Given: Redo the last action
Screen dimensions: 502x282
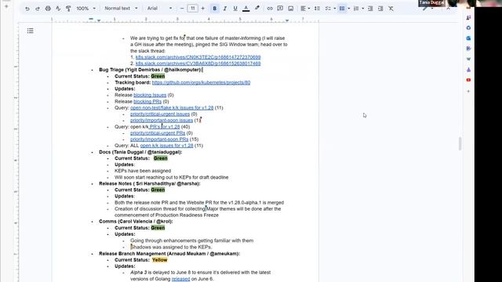Looking at the screenshot, I should 38,9.
